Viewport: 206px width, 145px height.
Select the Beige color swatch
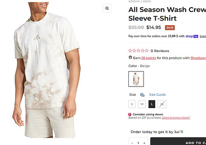[136, 79]
